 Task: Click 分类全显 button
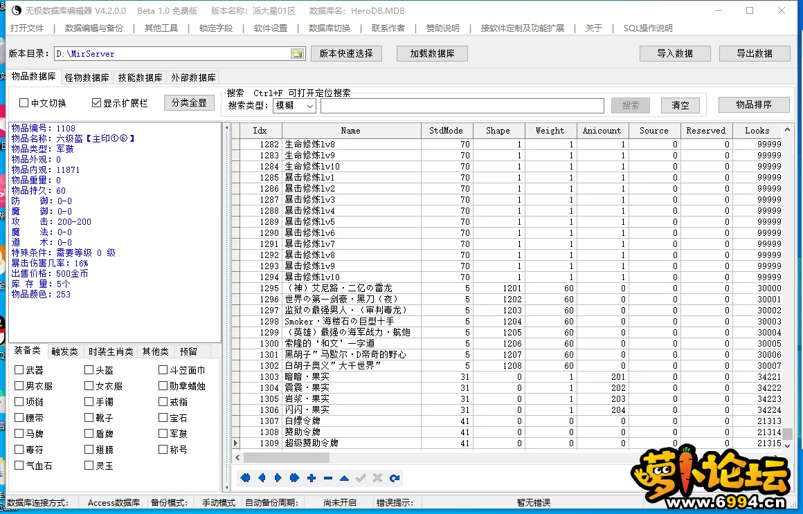click(x=189, y=102)
